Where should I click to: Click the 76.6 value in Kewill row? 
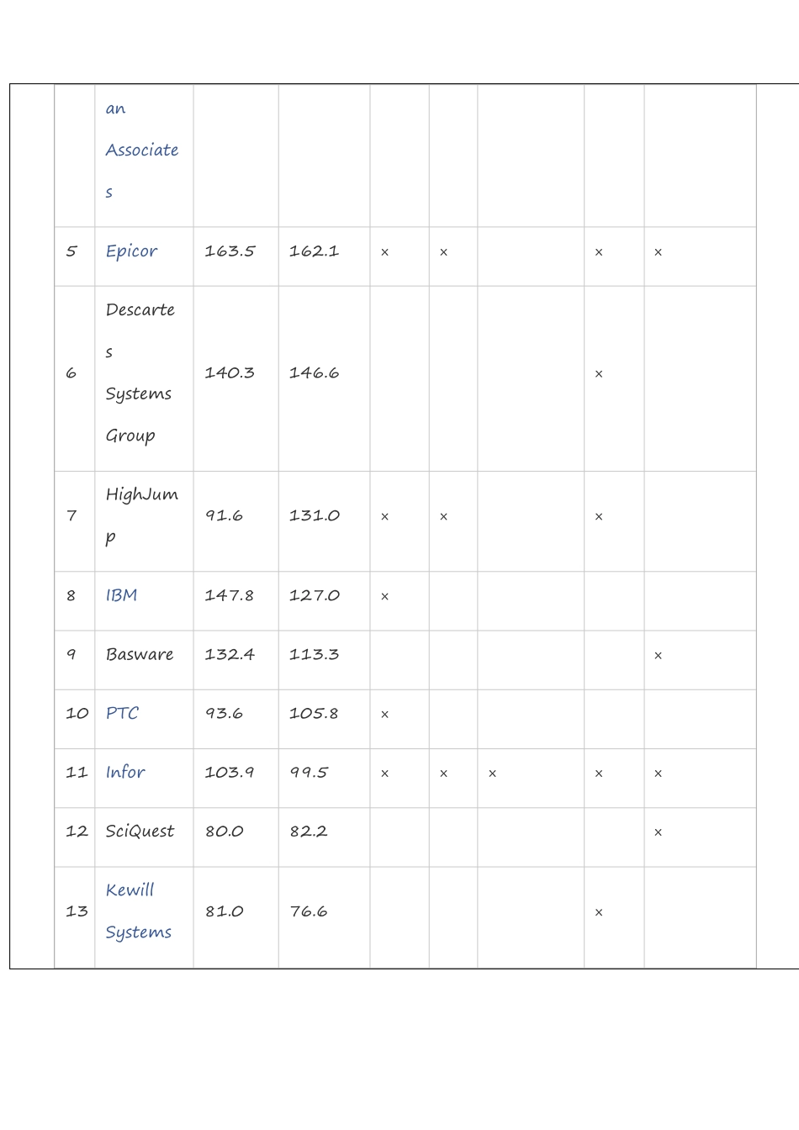309,911
